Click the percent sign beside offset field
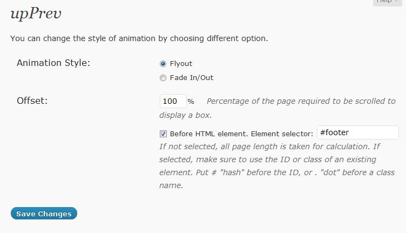This screenshot has width=406, height=233. [x=191, y=102]
